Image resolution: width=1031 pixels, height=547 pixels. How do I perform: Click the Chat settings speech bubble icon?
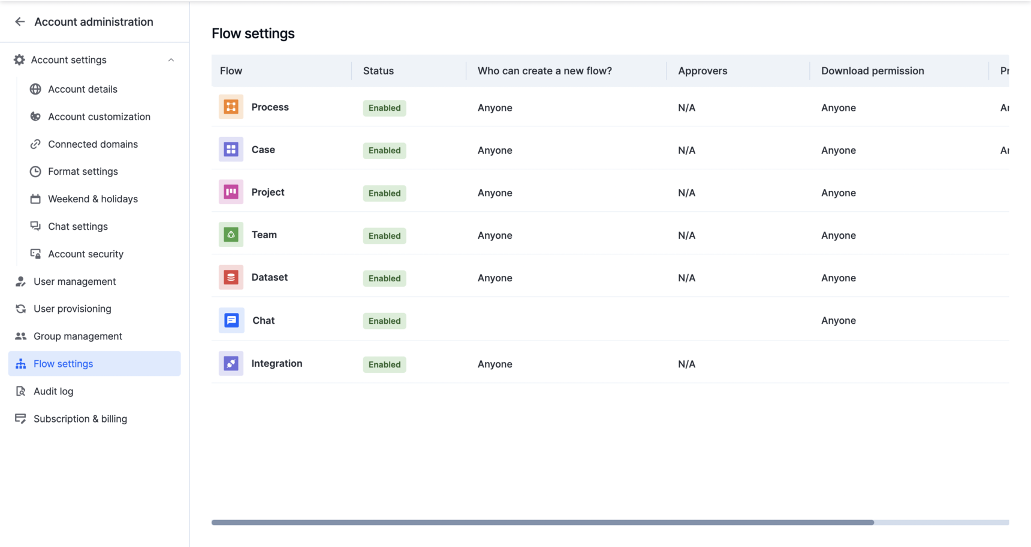(35, 226)
